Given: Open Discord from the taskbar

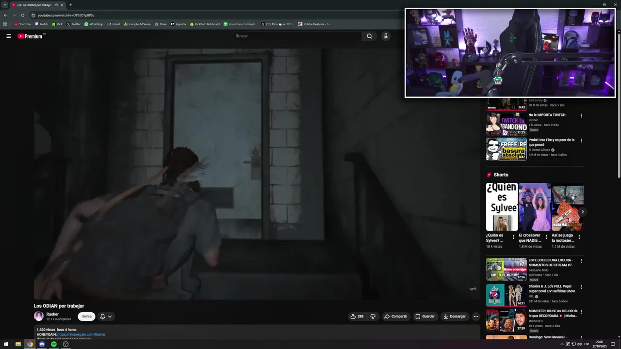Looking at the screenshot, I should pos(42,344).
